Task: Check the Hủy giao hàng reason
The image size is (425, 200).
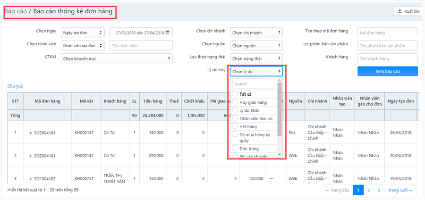Action: tap(235, 102)
